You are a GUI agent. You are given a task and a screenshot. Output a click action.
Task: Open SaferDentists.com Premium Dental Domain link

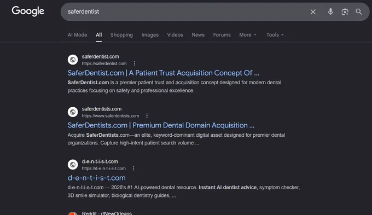[x=161, y=125]
